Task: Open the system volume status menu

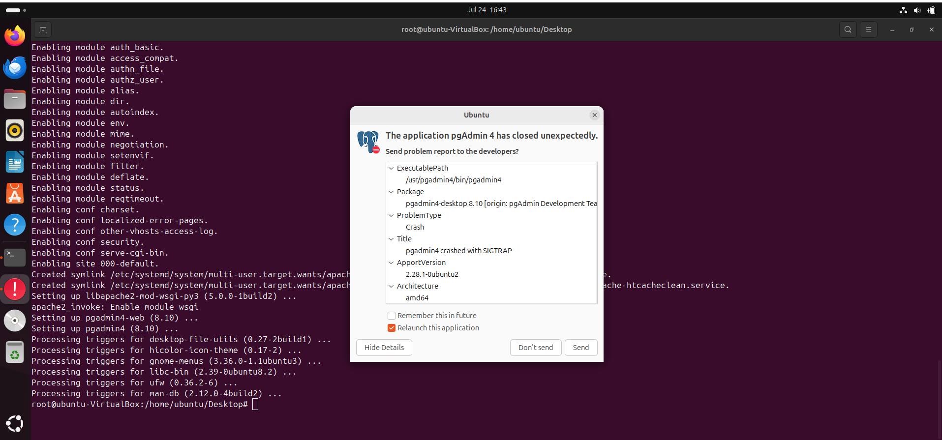Action: pyautogui.click(x=917, y=10)
